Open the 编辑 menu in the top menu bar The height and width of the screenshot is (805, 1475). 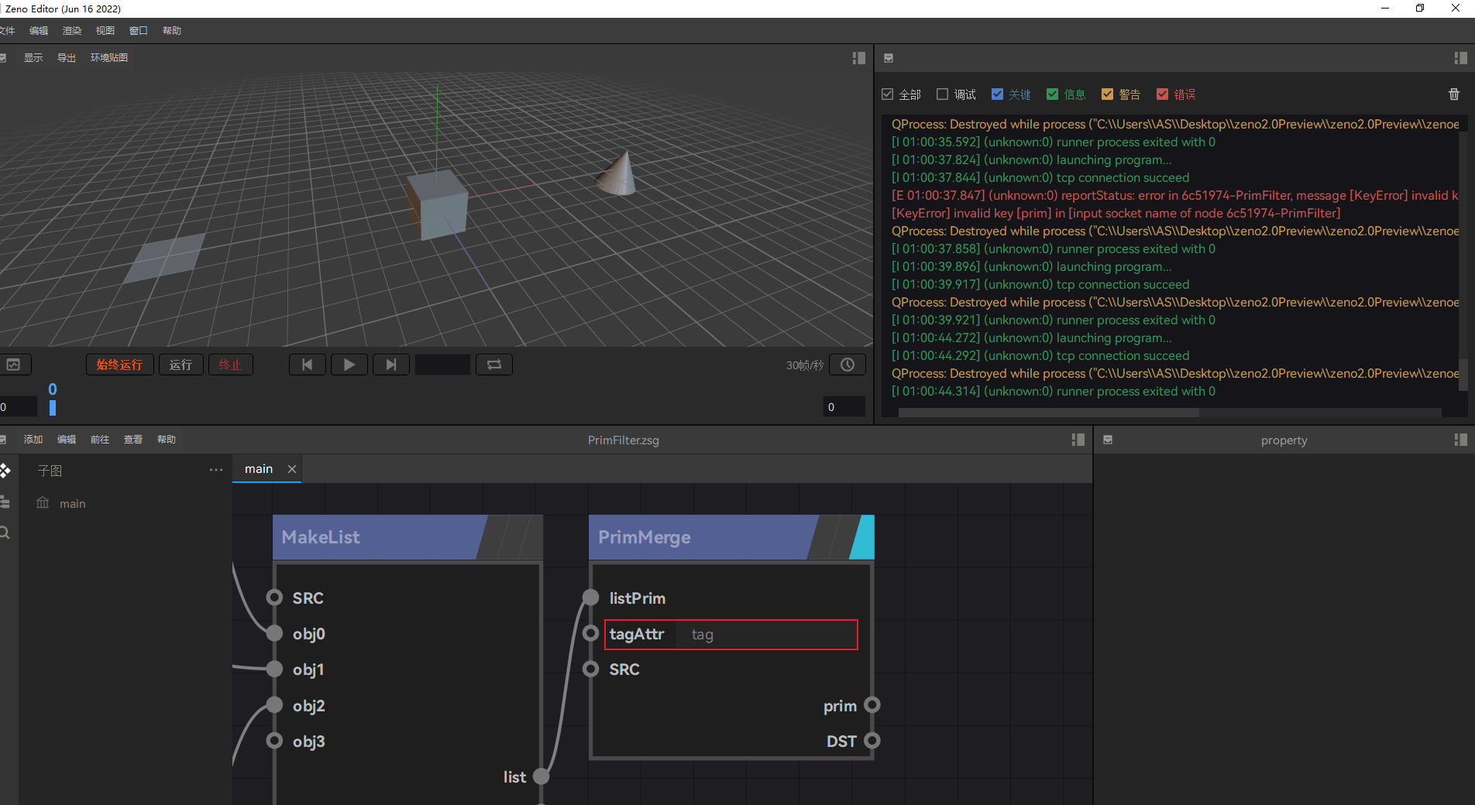click(39, 31)
